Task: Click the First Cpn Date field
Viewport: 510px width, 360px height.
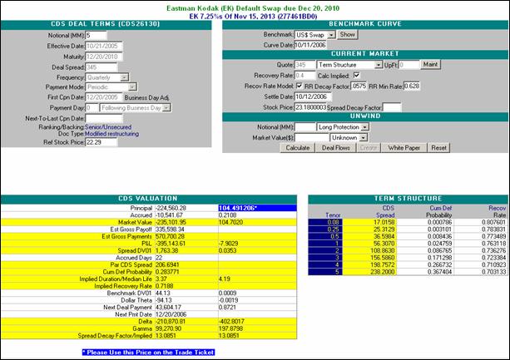Action: point(104,97)
